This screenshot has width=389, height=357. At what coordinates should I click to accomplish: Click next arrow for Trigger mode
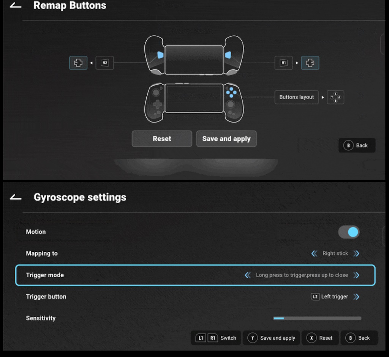[x=356, y=275]
